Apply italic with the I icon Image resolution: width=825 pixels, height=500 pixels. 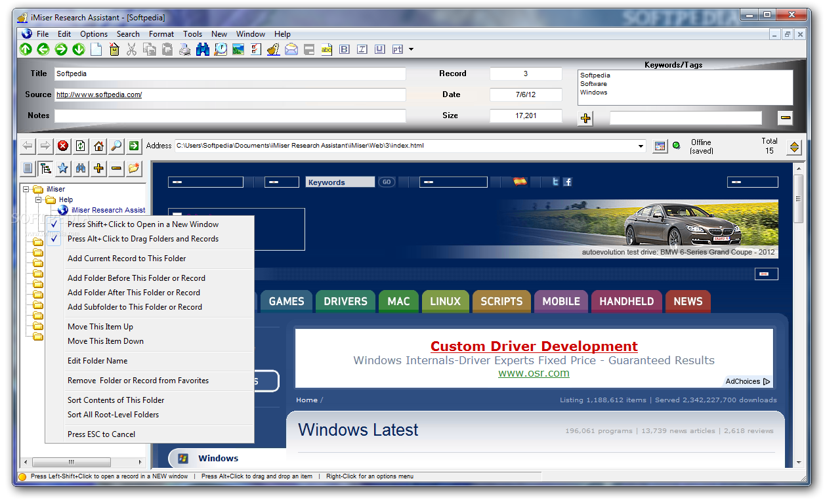point(362,49)
